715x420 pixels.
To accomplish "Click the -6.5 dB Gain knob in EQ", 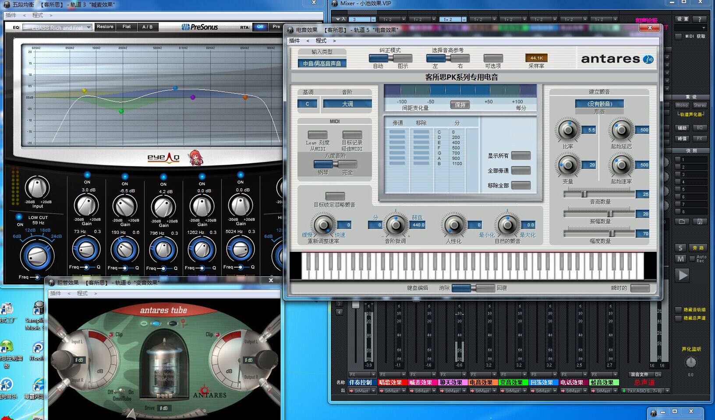I will point(125,206).
